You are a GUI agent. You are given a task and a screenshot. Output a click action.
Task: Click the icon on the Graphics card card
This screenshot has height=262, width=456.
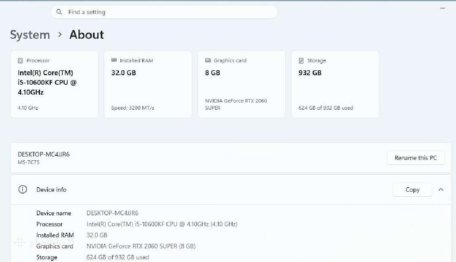pyautogui.click(x=208, y=60)
